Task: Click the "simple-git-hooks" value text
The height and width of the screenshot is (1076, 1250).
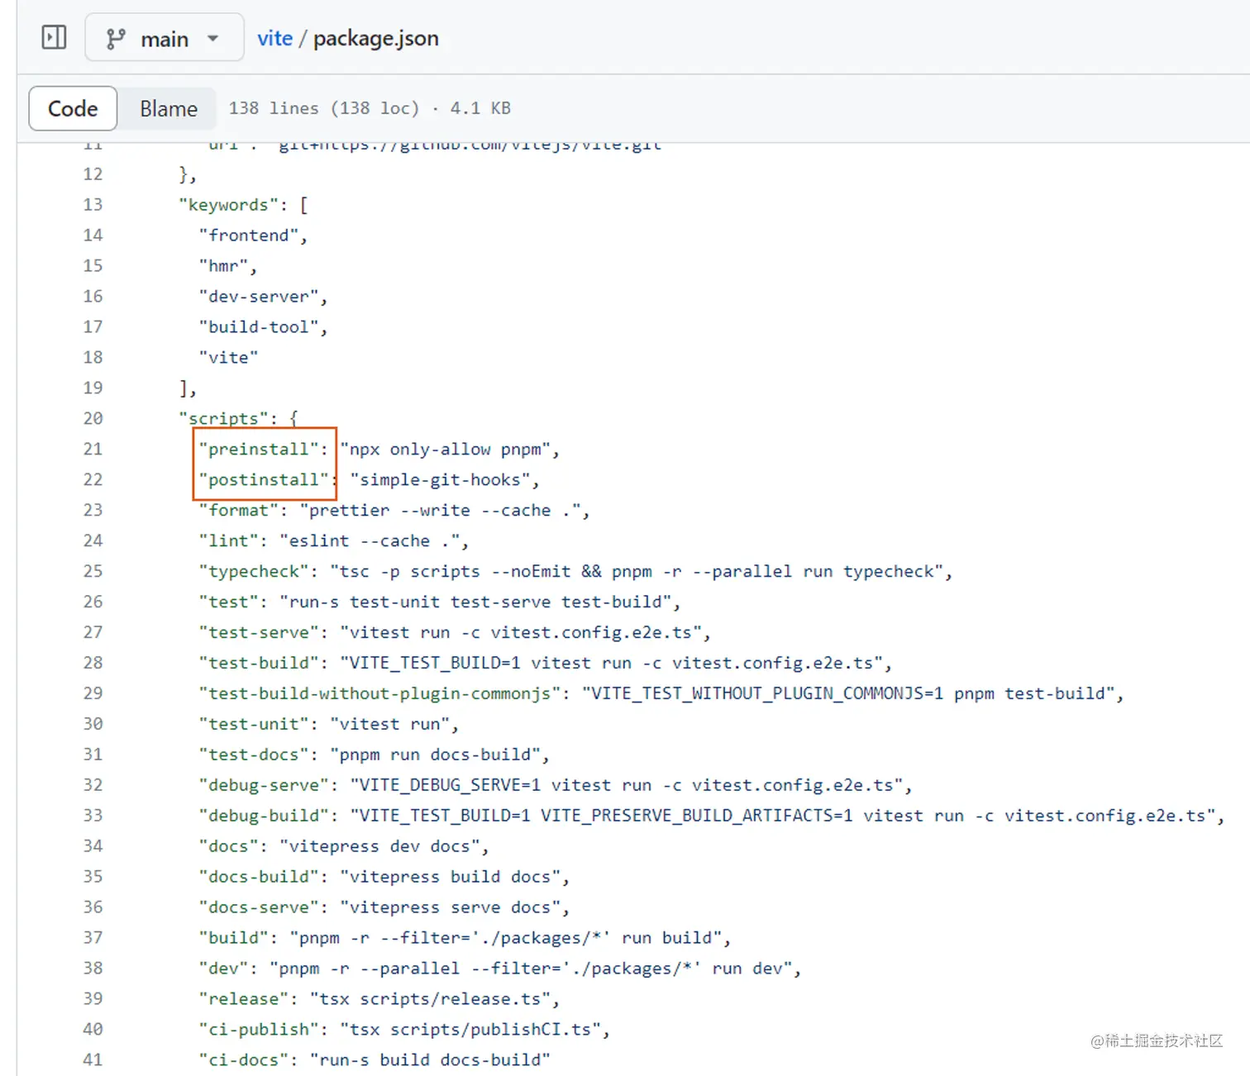Action: 440,479
